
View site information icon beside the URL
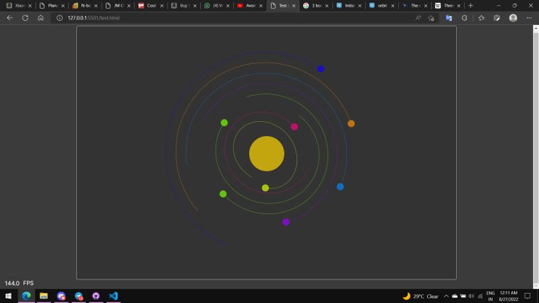tap(59, 18)
